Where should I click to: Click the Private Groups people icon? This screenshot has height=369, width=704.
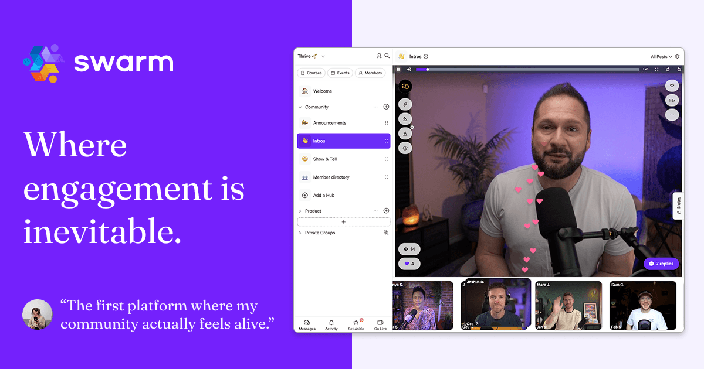(386, 233)
